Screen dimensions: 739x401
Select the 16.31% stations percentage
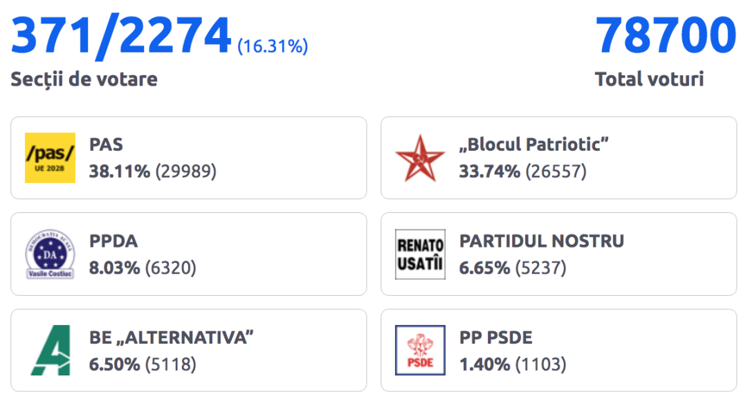(x=273, y=46)
